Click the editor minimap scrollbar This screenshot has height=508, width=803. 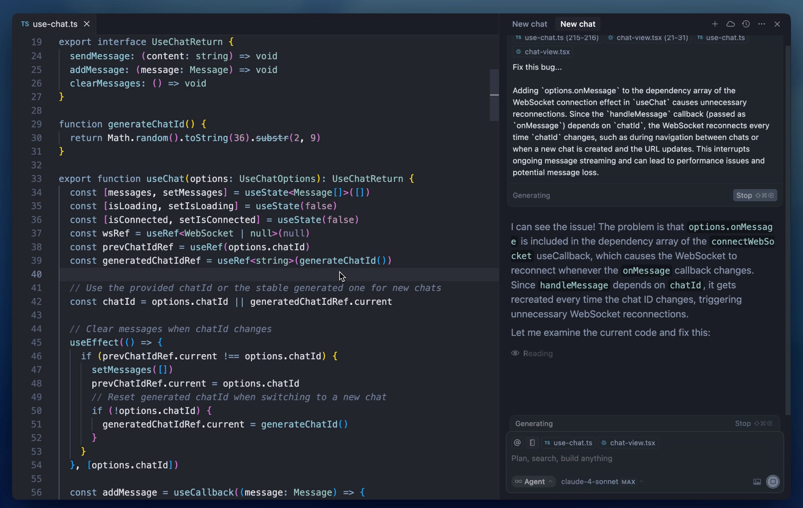pyautogui.click(x=494, y=95)
